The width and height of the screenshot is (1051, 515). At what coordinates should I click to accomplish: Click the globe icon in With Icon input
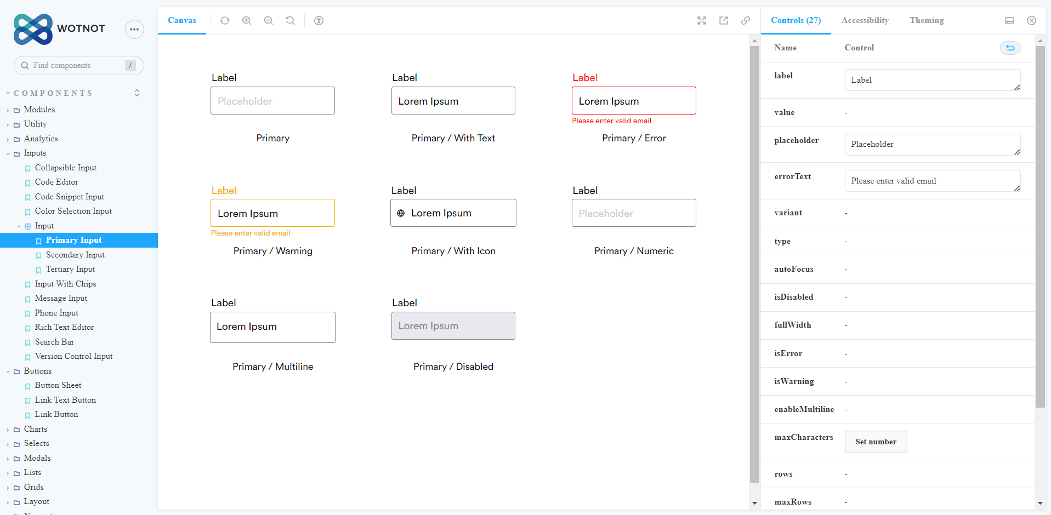coord(401,213)
